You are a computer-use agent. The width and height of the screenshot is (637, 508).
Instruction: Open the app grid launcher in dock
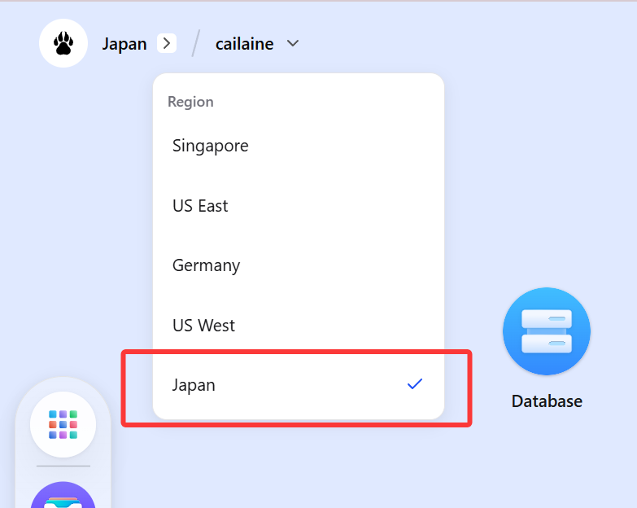pos(63,424)
